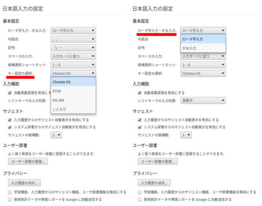
Task: Choose ローマ字入力 option in right panel list
Action: pos(203,39)
